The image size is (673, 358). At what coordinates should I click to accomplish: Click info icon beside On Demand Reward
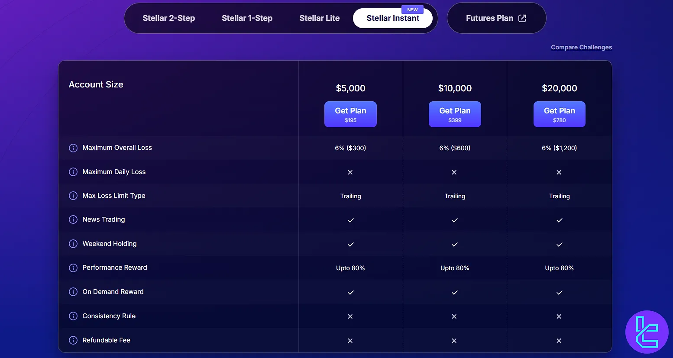click(73, 292)
